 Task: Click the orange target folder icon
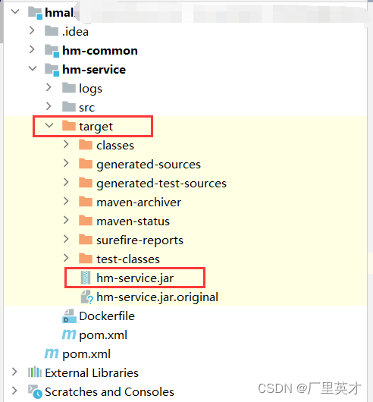69,126
